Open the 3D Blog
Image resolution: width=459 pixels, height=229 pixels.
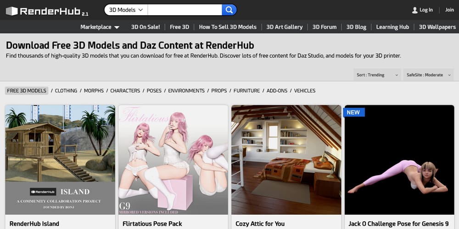coord(356,27)
